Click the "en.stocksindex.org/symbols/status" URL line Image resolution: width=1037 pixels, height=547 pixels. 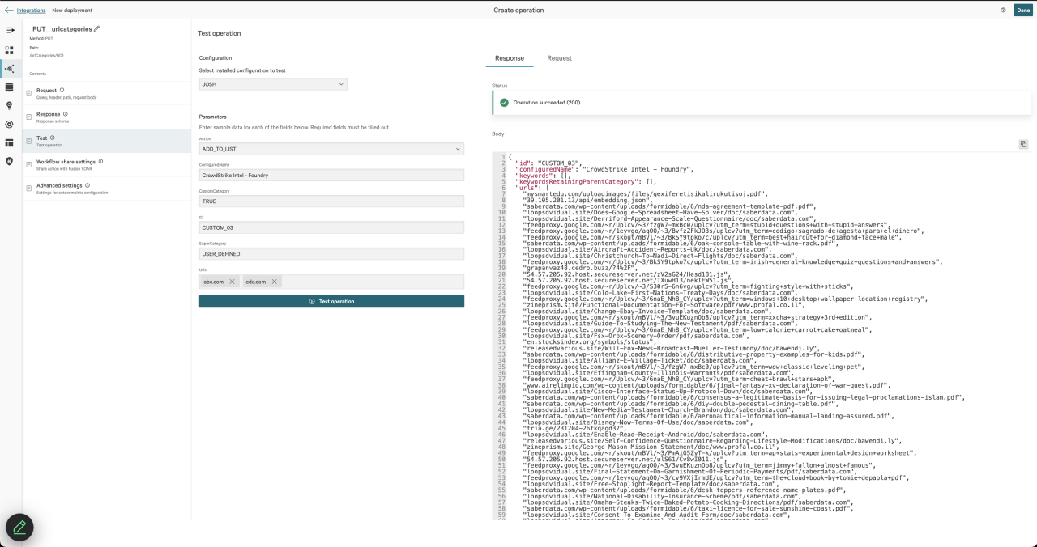coord(591,341)
